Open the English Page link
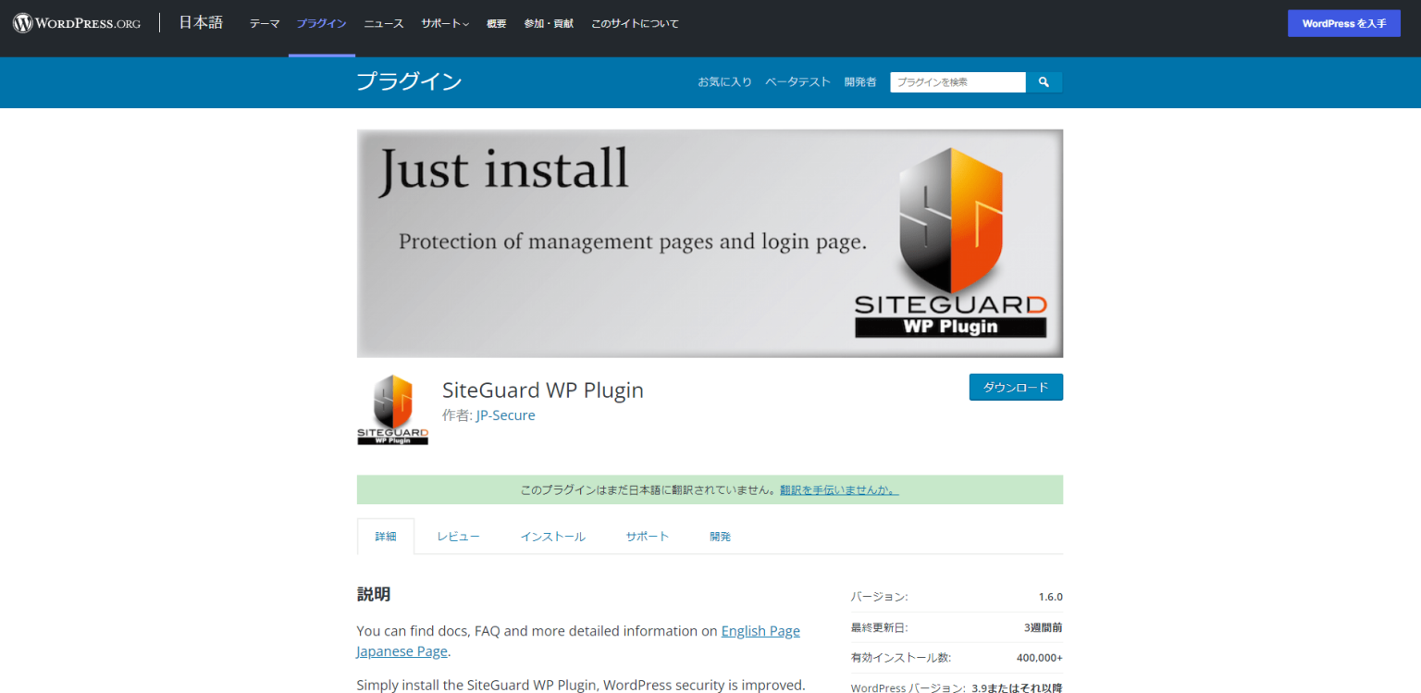Viewport: 1421px width, 693px height. pos(760,630)
